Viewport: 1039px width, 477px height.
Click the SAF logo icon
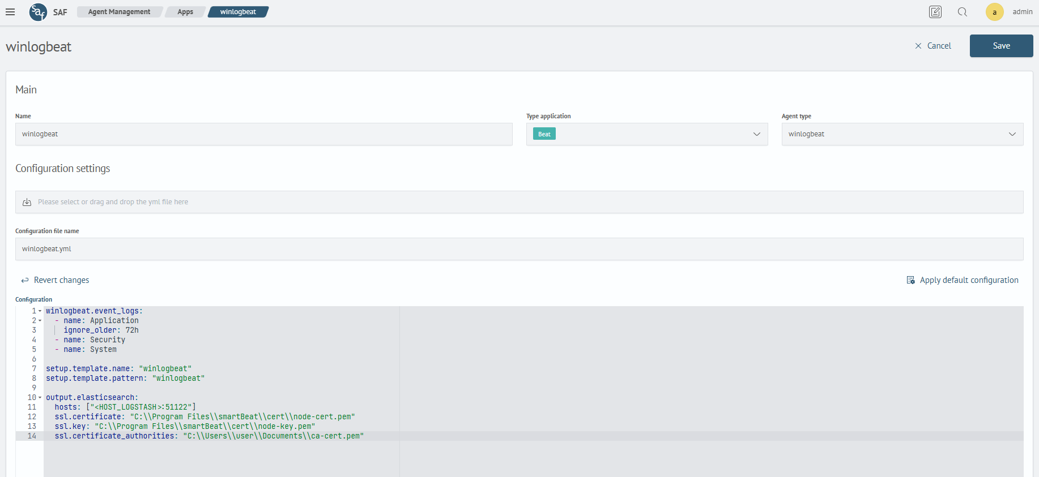[38, 12]
